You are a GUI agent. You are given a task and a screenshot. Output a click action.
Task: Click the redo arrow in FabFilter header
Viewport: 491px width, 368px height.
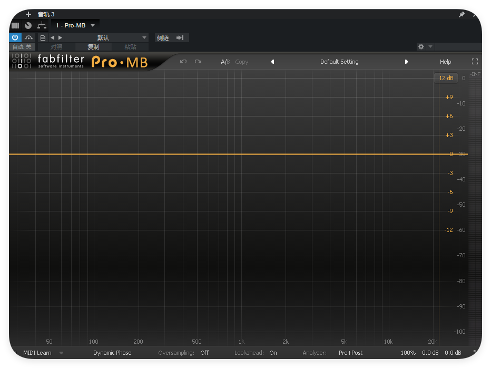click(x=198, y=62)
